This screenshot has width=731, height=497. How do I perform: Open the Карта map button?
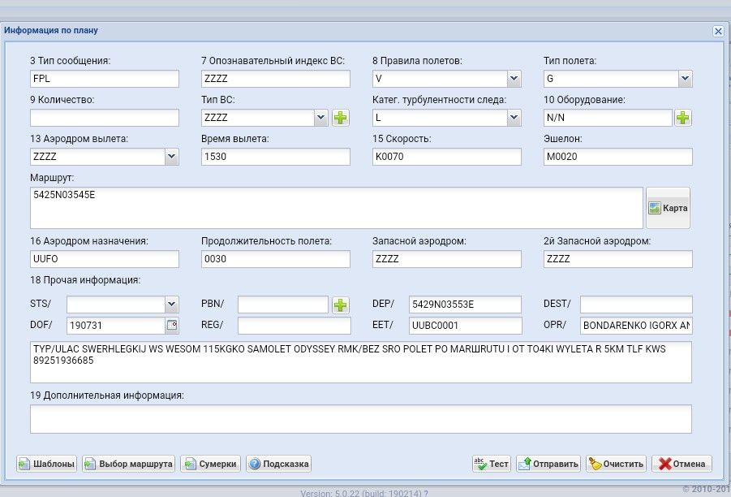tap(668, 208)
